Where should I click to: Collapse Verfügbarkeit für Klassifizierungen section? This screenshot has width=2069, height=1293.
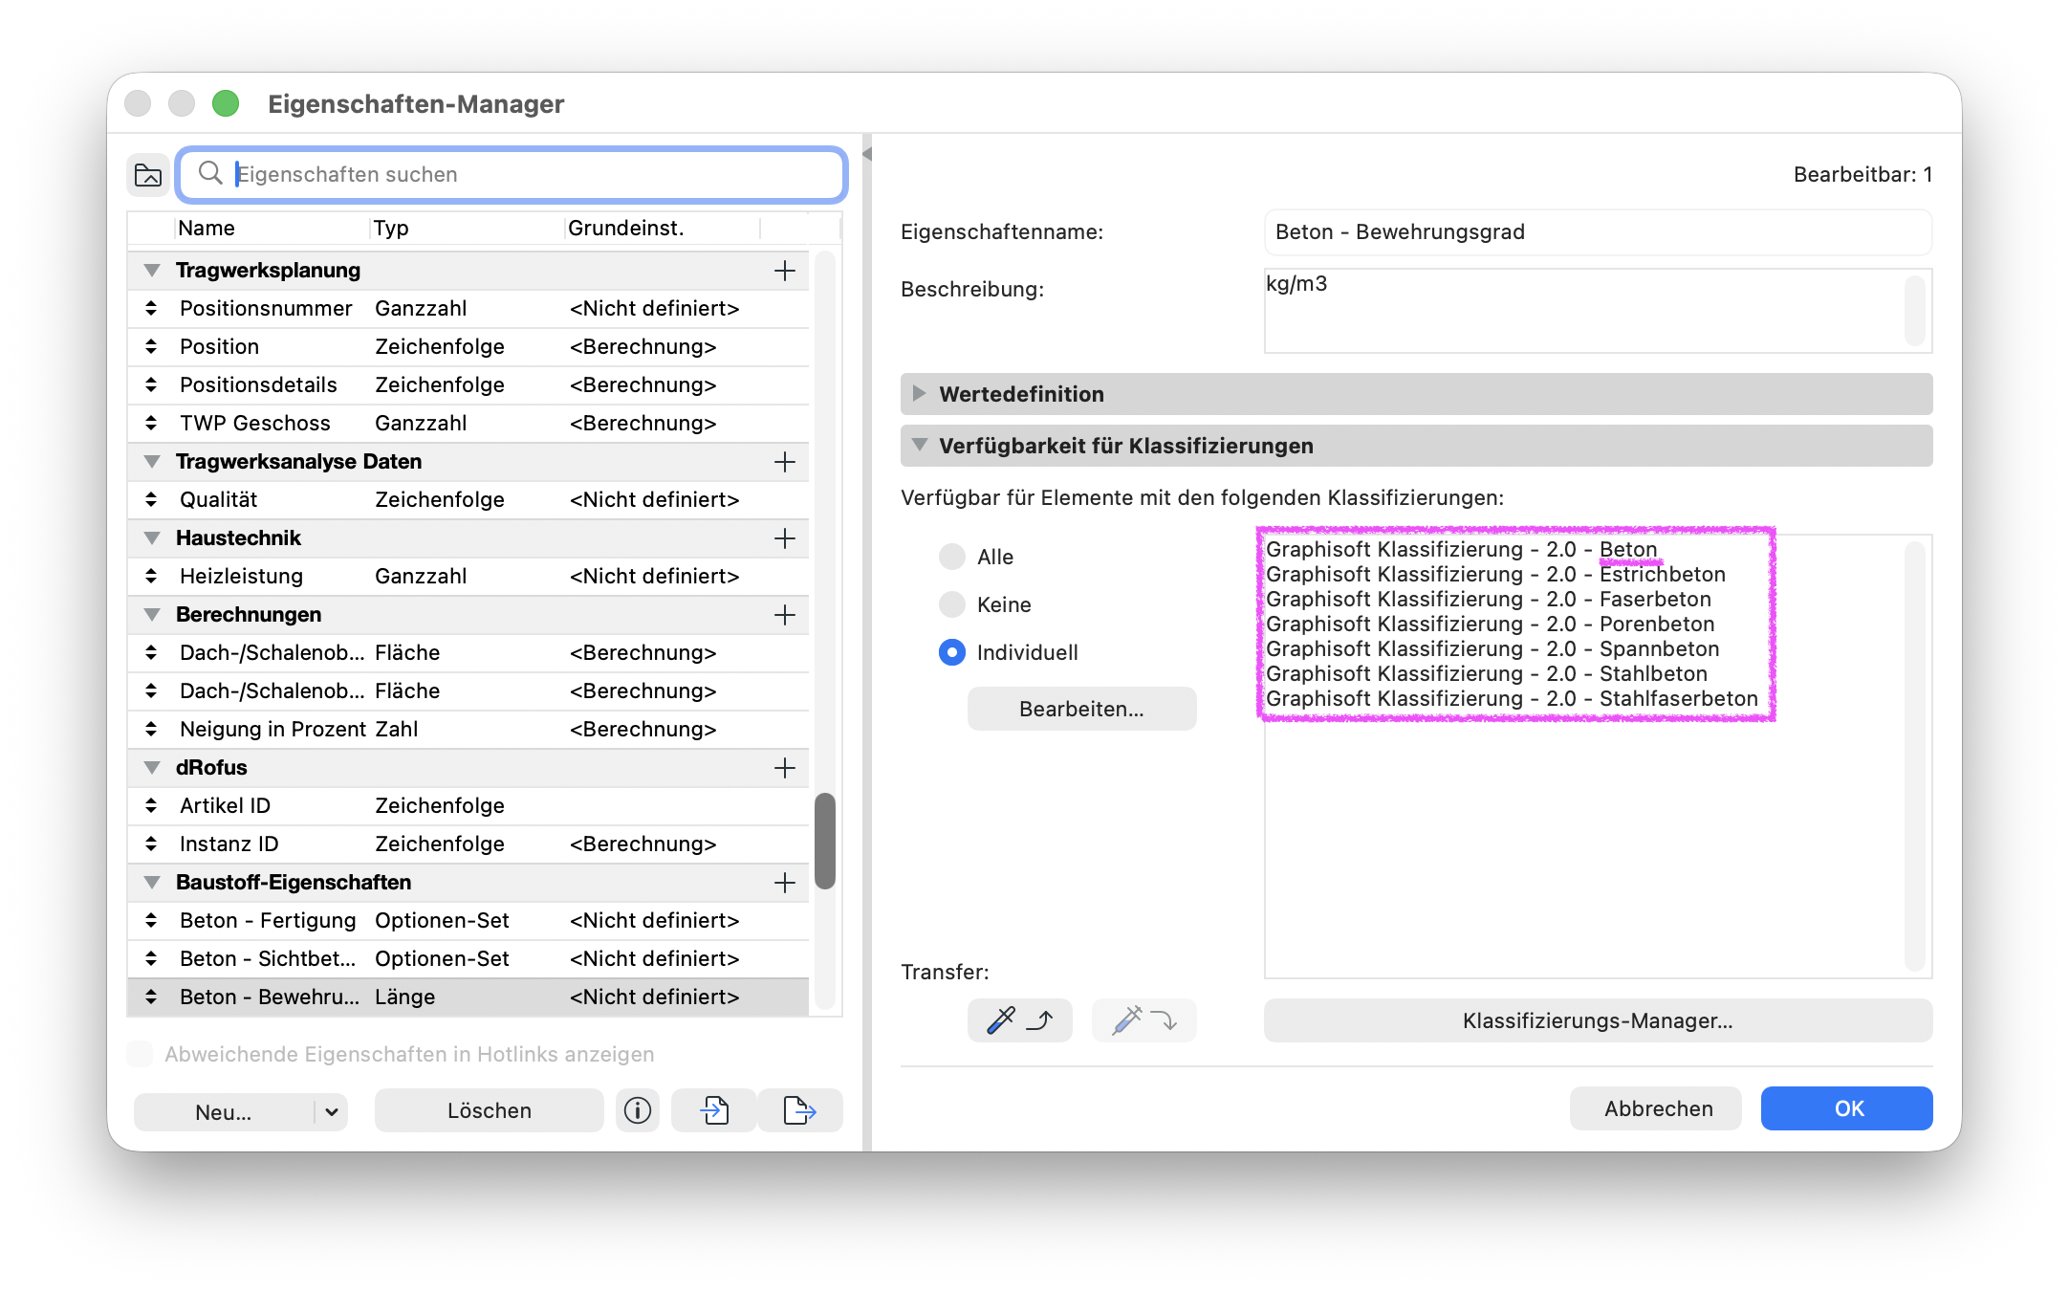(x=920, y=446)
